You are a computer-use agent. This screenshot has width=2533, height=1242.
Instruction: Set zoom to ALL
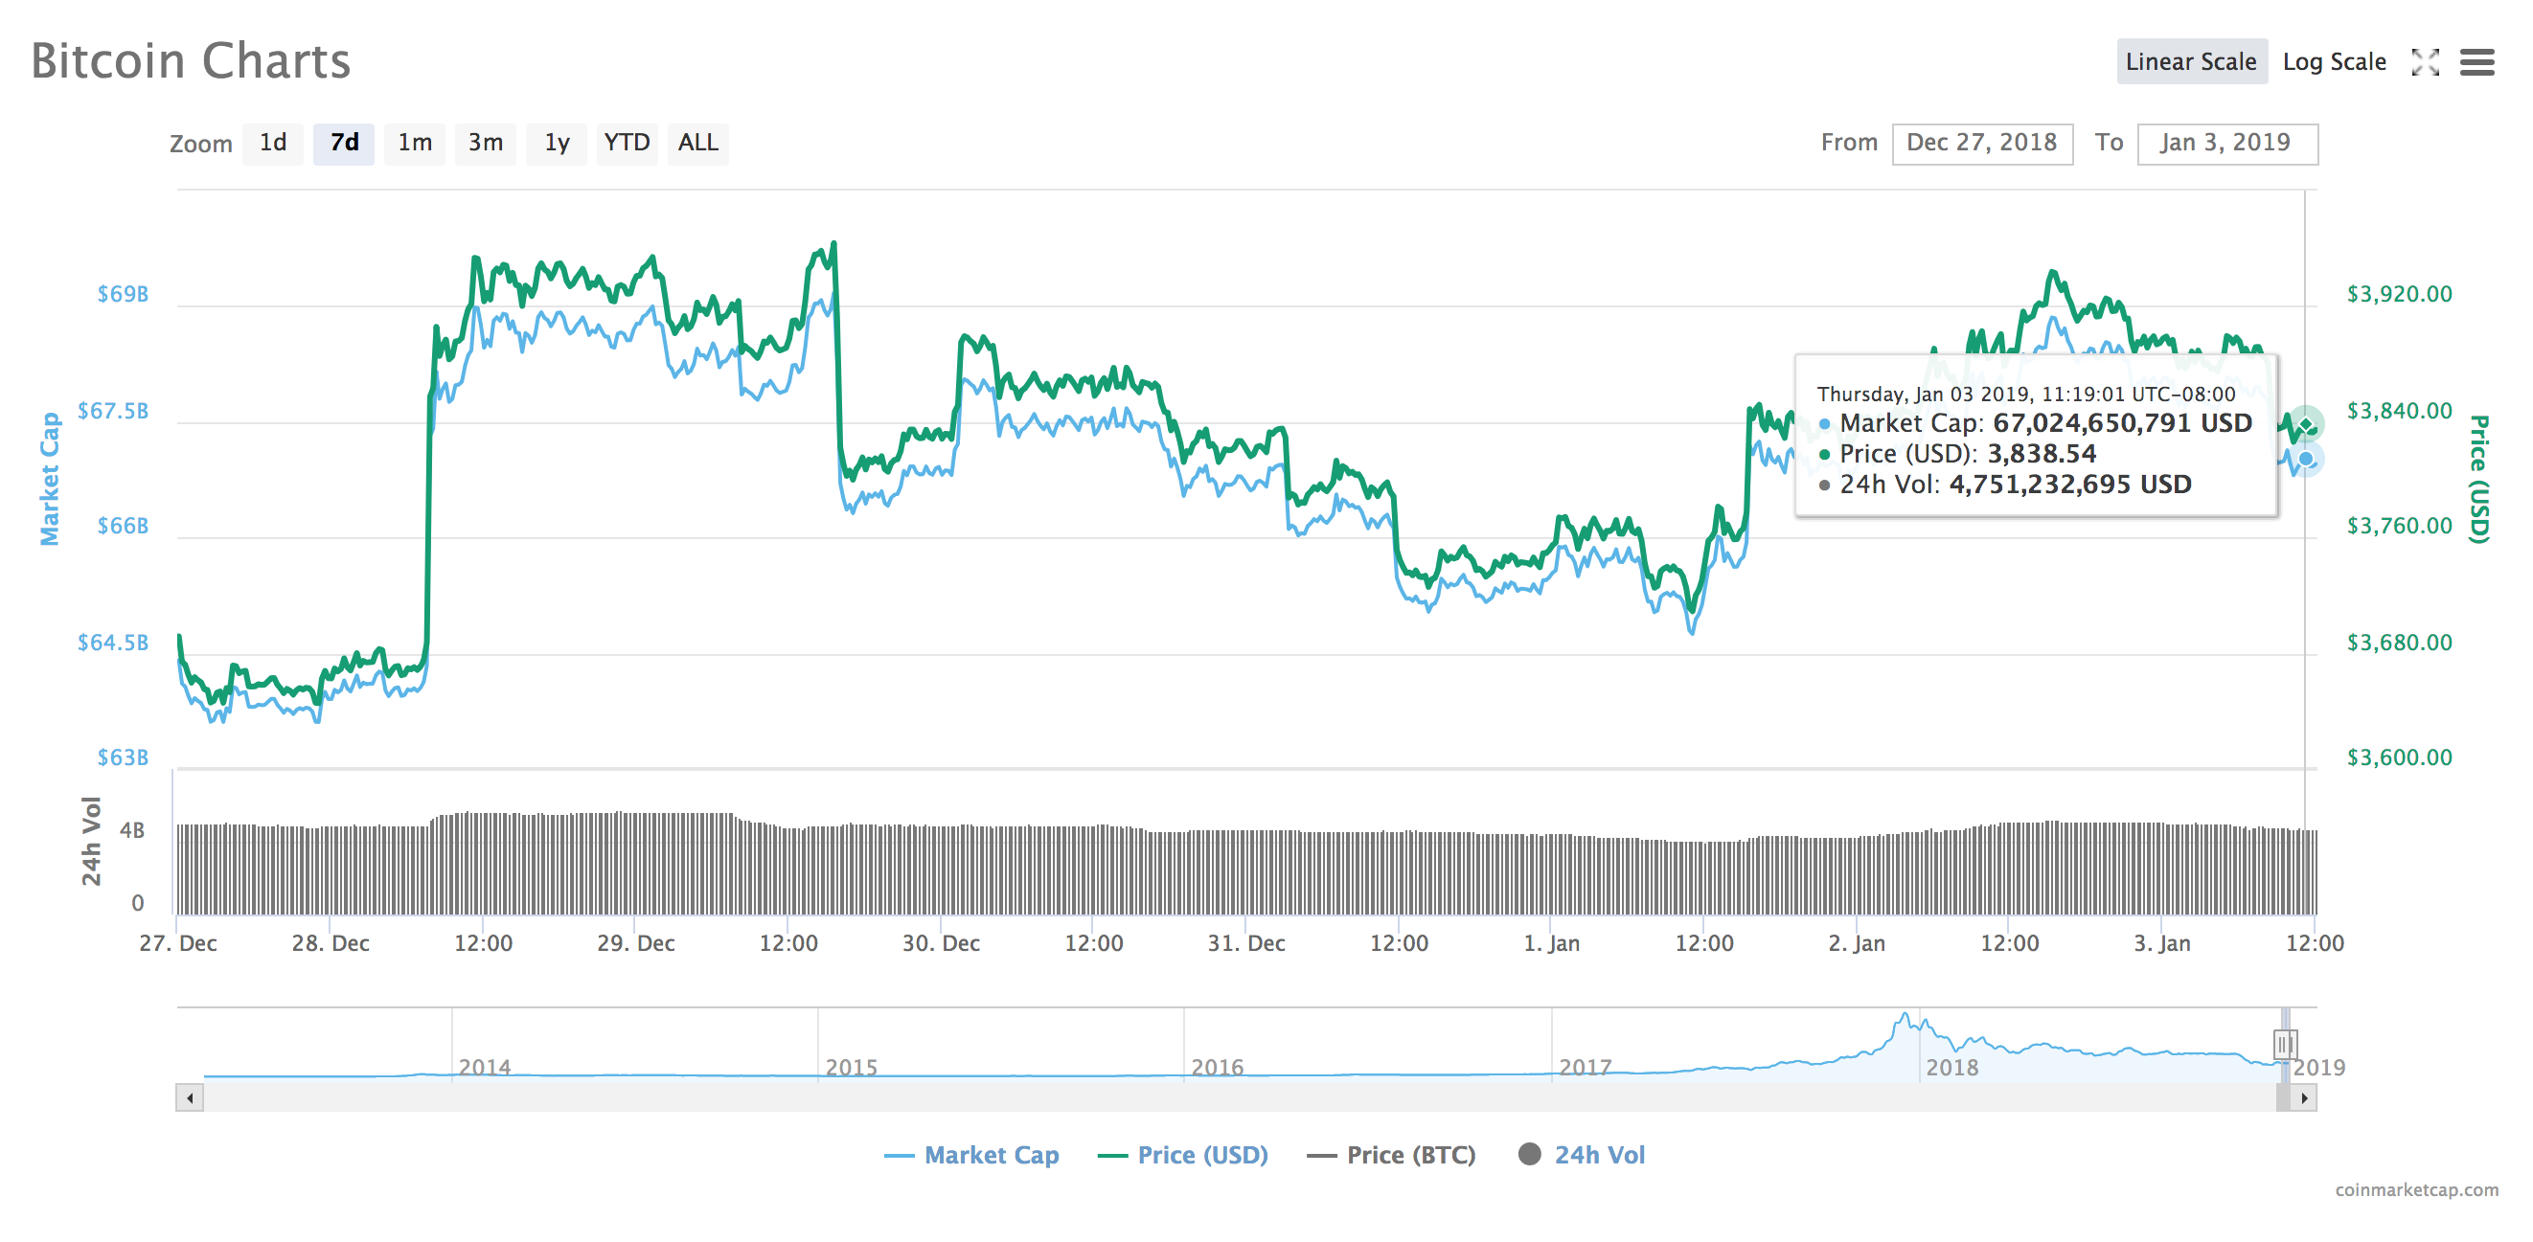[697, 144]
